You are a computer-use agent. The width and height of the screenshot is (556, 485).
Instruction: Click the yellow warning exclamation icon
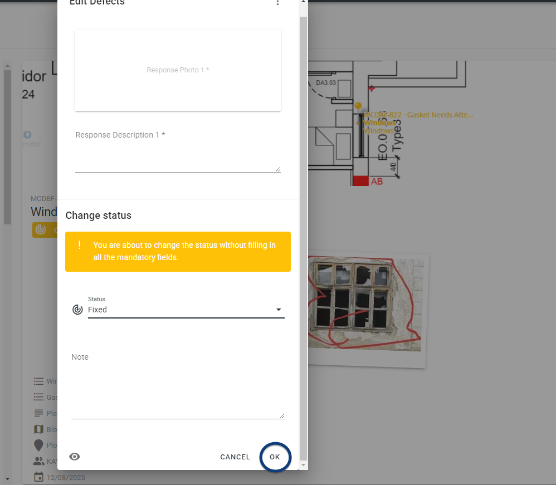click(x=80, y=245)
